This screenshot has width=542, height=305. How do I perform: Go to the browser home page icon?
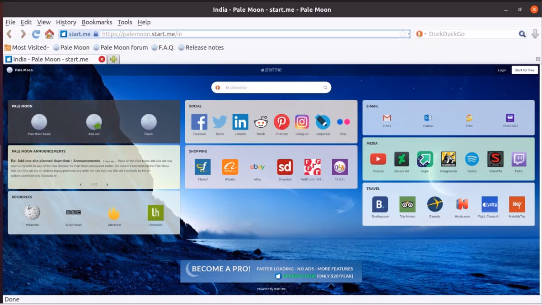(x=49, y=34)
